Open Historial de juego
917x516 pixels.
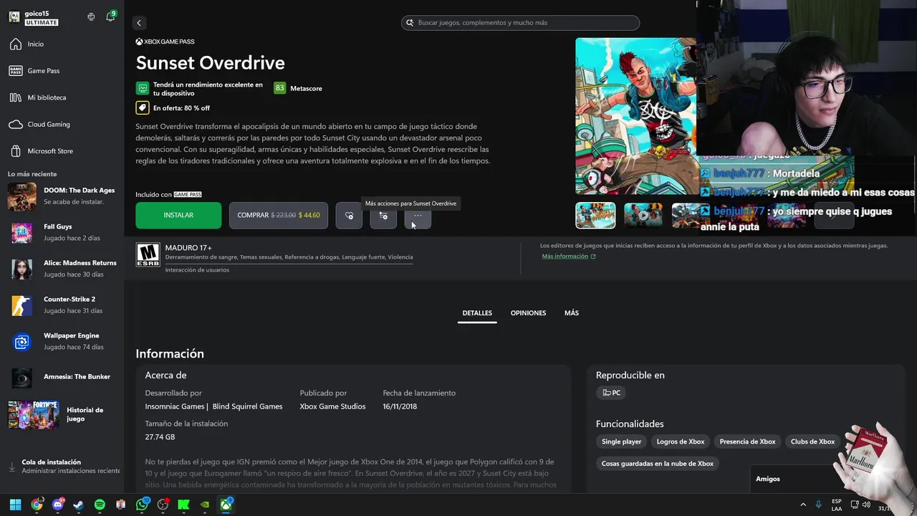pyautogui.click(x=63, y=414)
